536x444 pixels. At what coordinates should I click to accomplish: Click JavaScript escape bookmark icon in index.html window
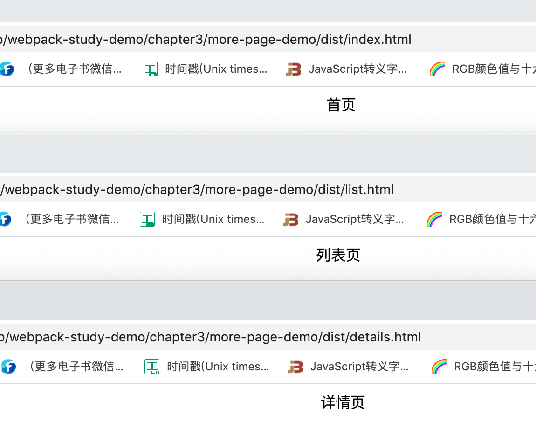tap(294, 69)
